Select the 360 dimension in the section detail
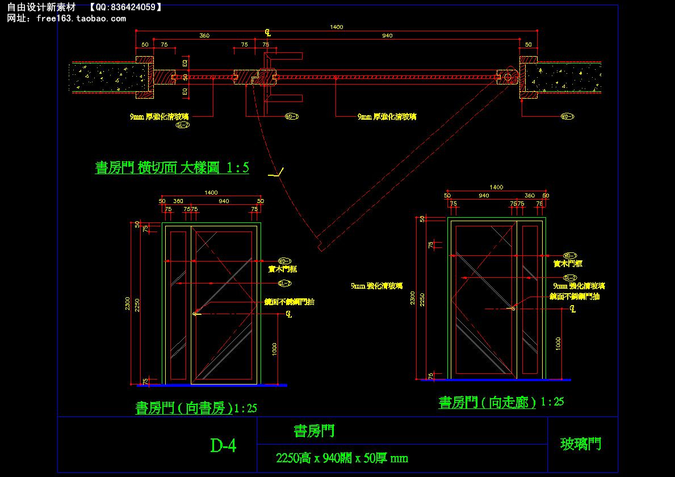Screen dimensions: 675x477 pos(204,35)
